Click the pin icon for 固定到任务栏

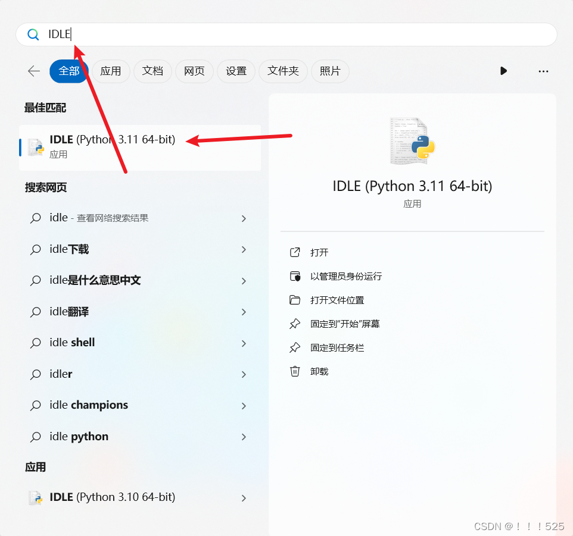(x=295, y=348)
